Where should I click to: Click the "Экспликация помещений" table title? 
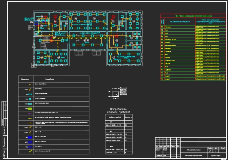click(x=194, y=16)
